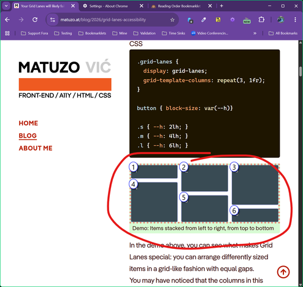Open the Support Fora bookmark folder
This screenshot has height=287, width=303.
(34, 33)
